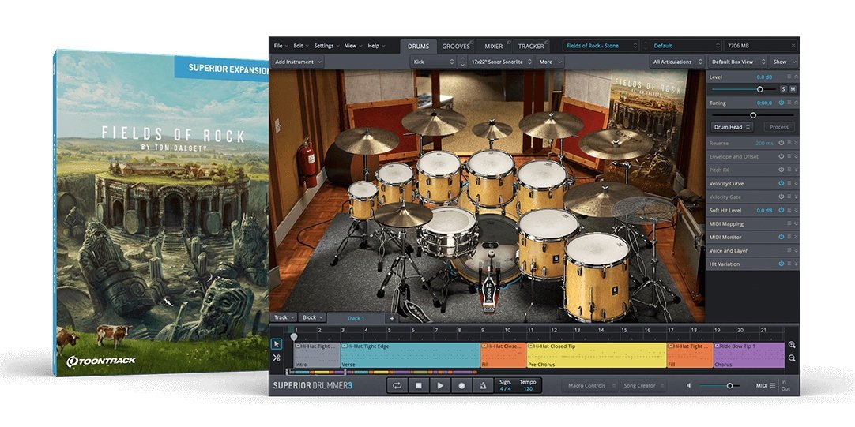This screenshot has height=427, width=855.
Task: Select the scissors cut tool
Action: [x=277, y=358]
